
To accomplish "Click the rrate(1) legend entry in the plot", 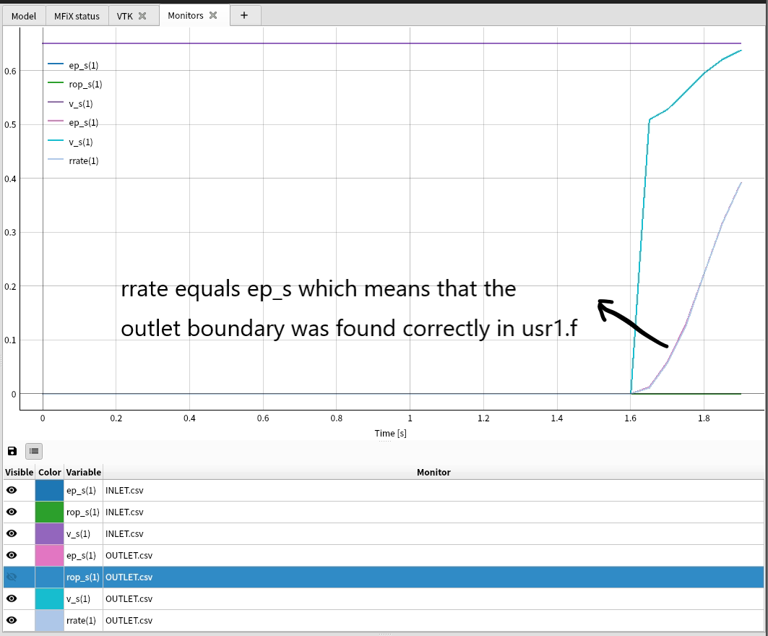I will pyautogui.click(x=73, y=160).
